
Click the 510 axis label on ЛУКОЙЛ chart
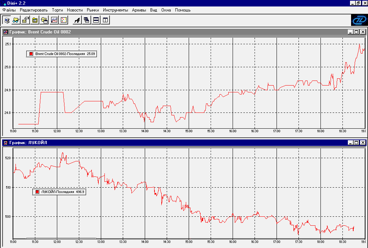click(8, 187)
